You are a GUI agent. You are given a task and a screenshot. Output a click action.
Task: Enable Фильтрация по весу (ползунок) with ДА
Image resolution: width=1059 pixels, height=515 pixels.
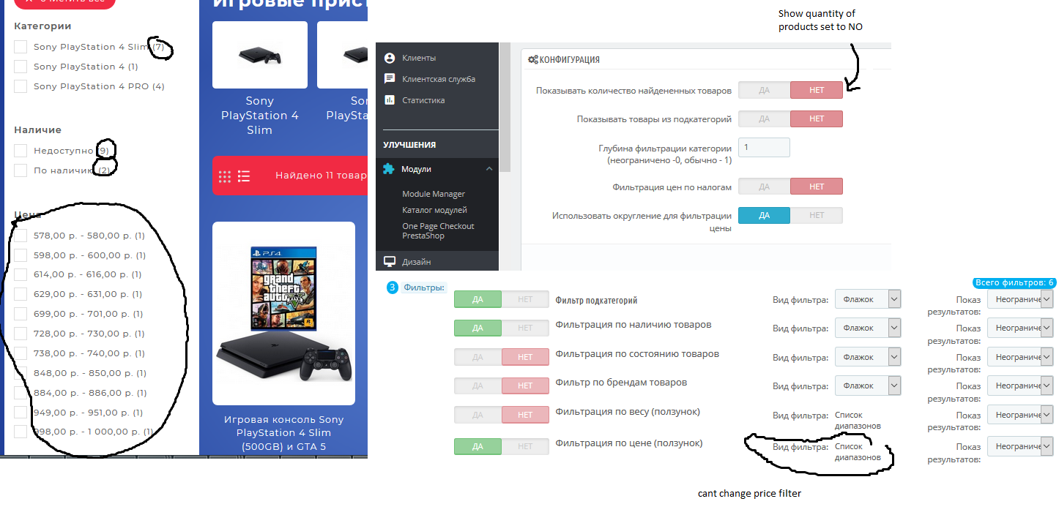coord(478,415)
